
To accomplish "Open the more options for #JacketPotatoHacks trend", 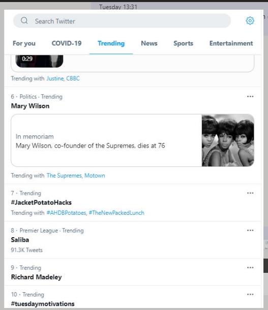I will [250, 193].
